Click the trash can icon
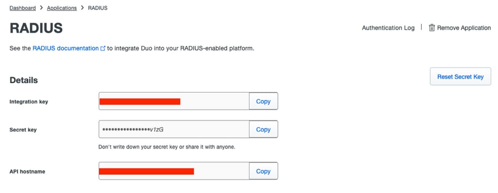This screenshot has height=193, width=498. (x=432, y=28)
